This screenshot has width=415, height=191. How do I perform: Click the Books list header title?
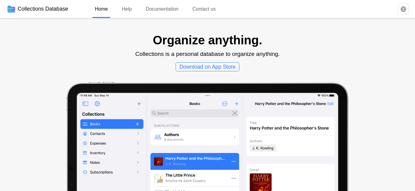(195, 104)
